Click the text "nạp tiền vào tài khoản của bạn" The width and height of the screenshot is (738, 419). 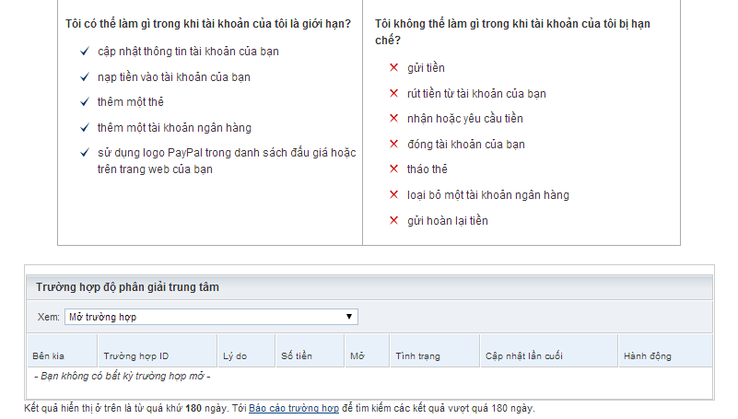tap(174, 77)
